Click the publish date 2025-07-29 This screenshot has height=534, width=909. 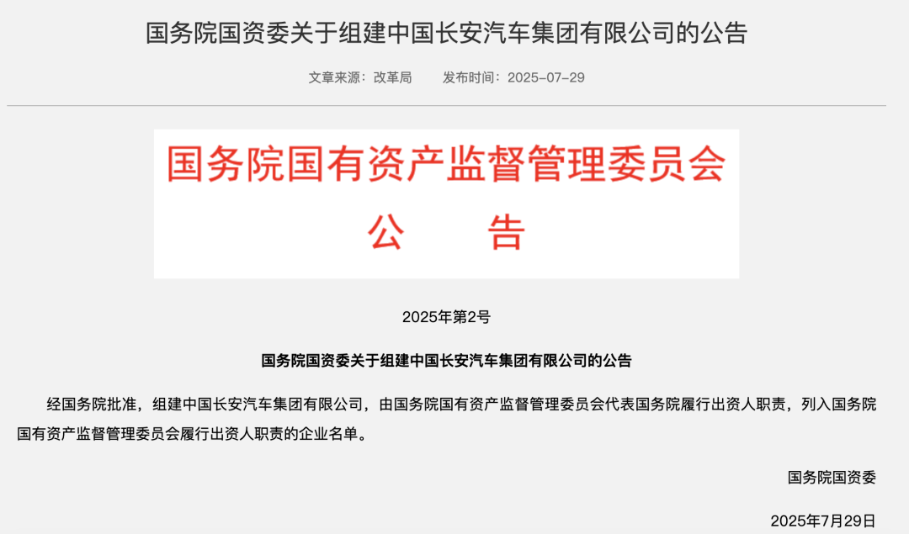click(x=546, y=77)
